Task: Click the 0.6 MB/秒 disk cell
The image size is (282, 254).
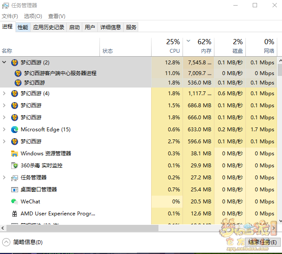Action: click(x=230, y=94)
